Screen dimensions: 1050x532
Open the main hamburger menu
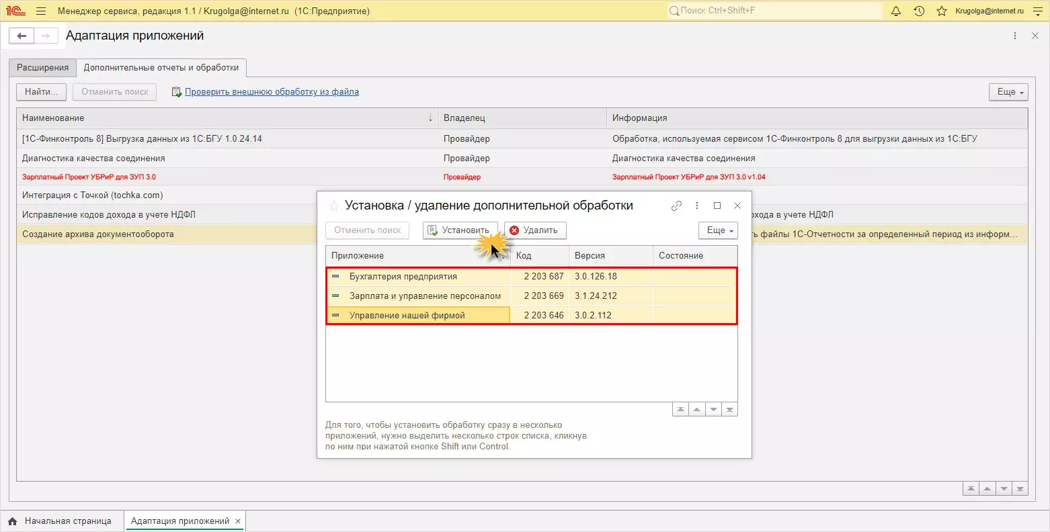[41, 11]
